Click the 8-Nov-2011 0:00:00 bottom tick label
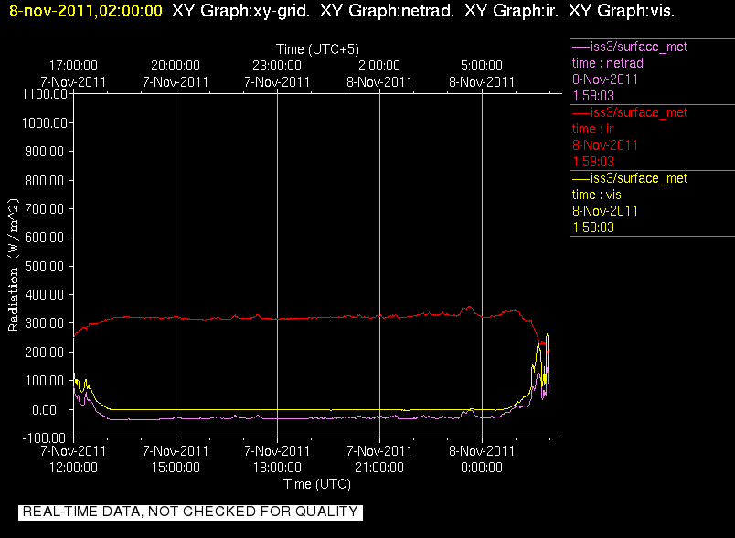This screenshot has height=538, width=735. [x=482, y=459]
